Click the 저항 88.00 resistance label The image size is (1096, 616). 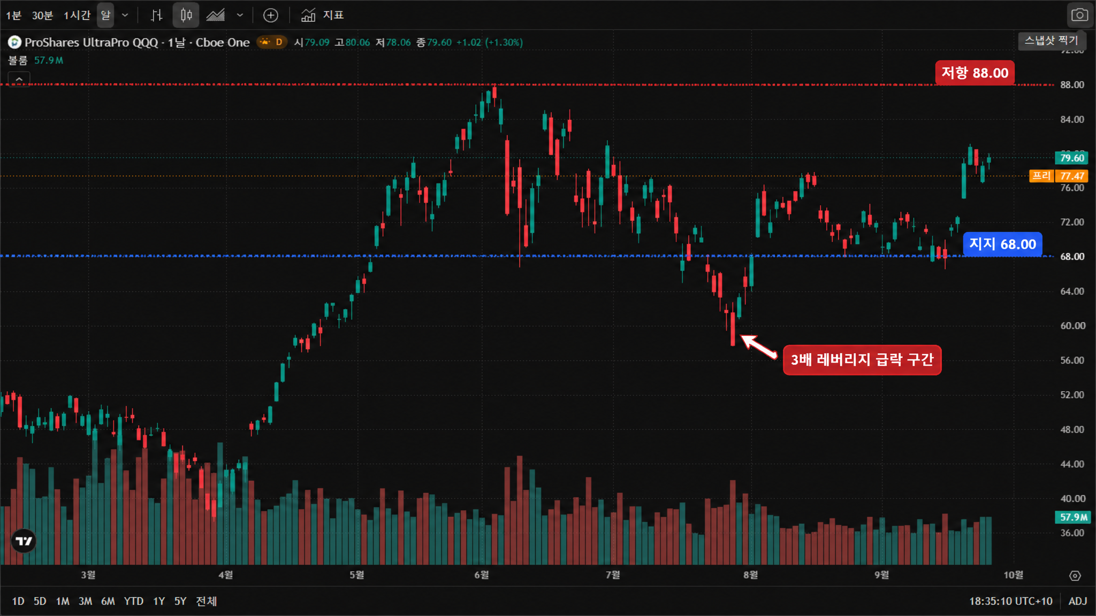[x=975, y=73]
